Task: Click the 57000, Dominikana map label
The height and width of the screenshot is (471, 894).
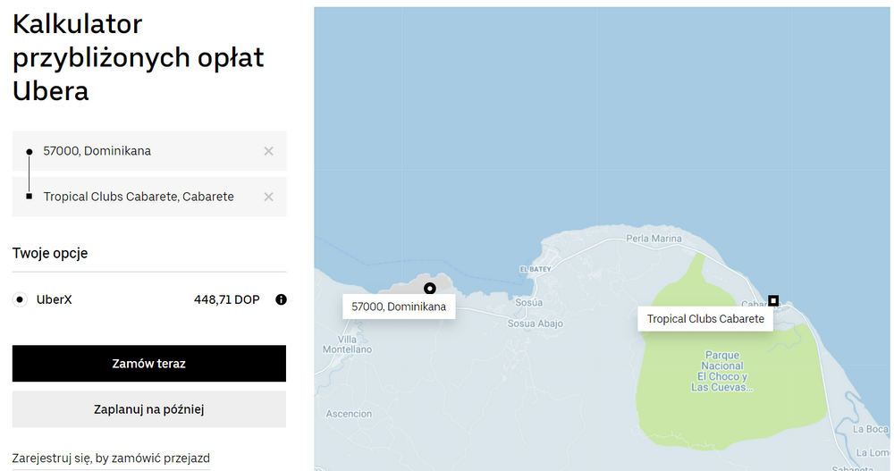Action: 399,307
